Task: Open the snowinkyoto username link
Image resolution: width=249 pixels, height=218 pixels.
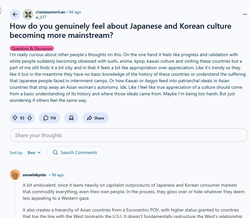Action: point(34,175)
